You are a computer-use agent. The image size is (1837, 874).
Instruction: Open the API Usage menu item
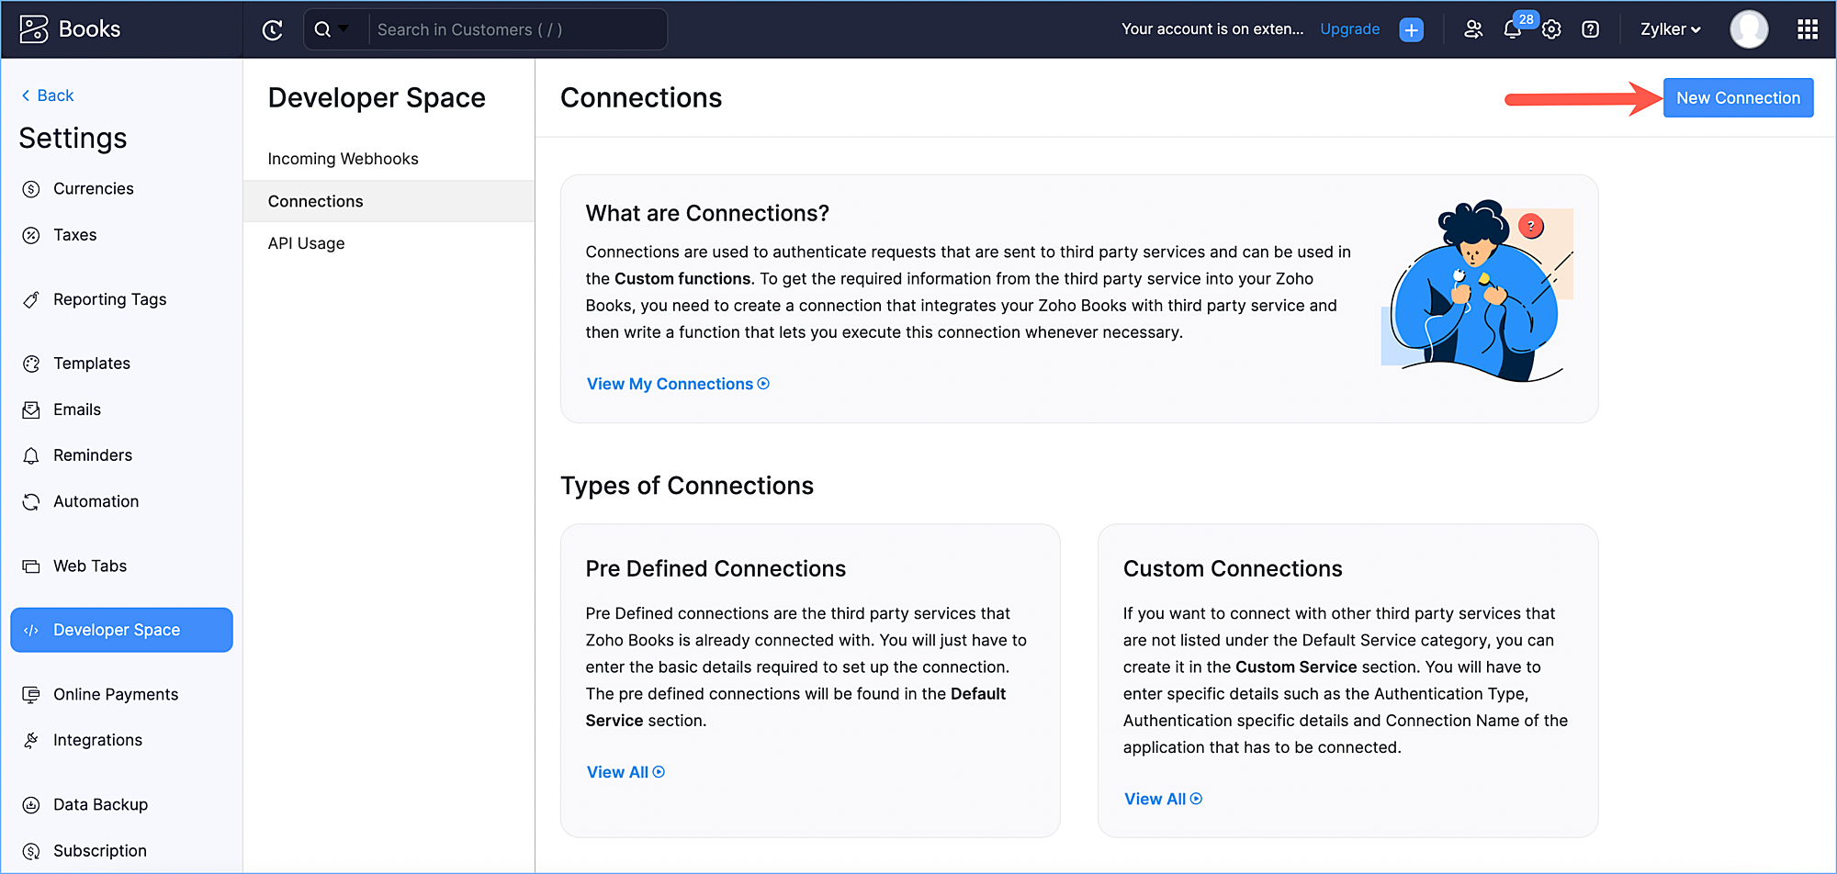[306, 243]
